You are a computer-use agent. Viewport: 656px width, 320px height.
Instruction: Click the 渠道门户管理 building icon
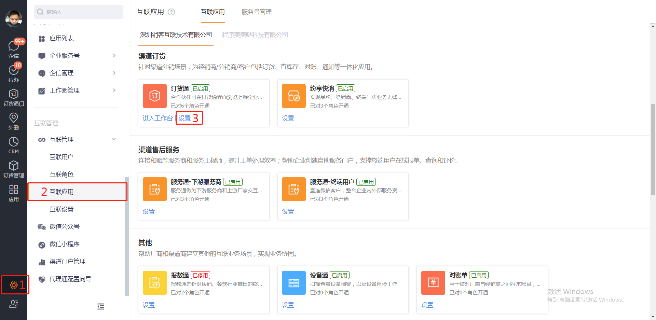tap(42, 262)
